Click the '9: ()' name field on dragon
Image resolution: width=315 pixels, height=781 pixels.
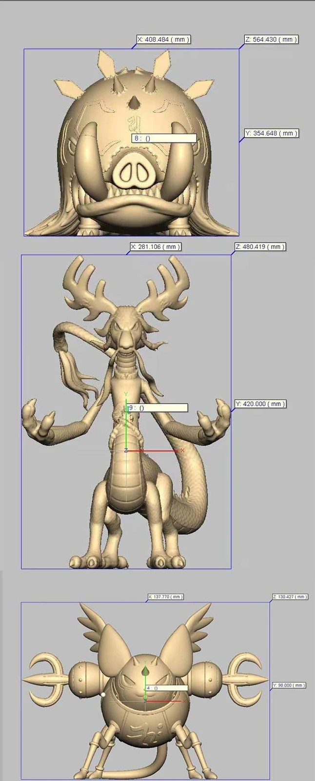[x=157, y=408]
